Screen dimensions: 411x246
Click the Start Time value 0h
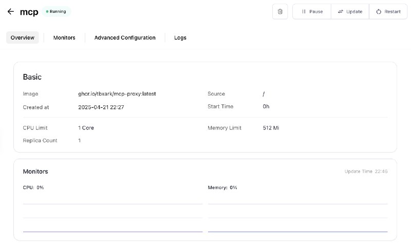click(x=266, y=107)
